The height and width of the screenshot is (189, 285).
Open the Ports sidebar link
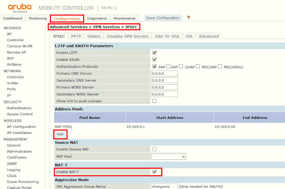[x=11, y=89]
